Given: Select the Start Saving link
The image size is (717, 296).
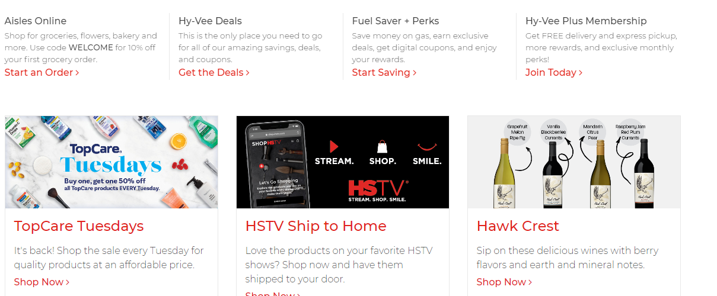Looking at the screenshot, I should coord(384,72).
